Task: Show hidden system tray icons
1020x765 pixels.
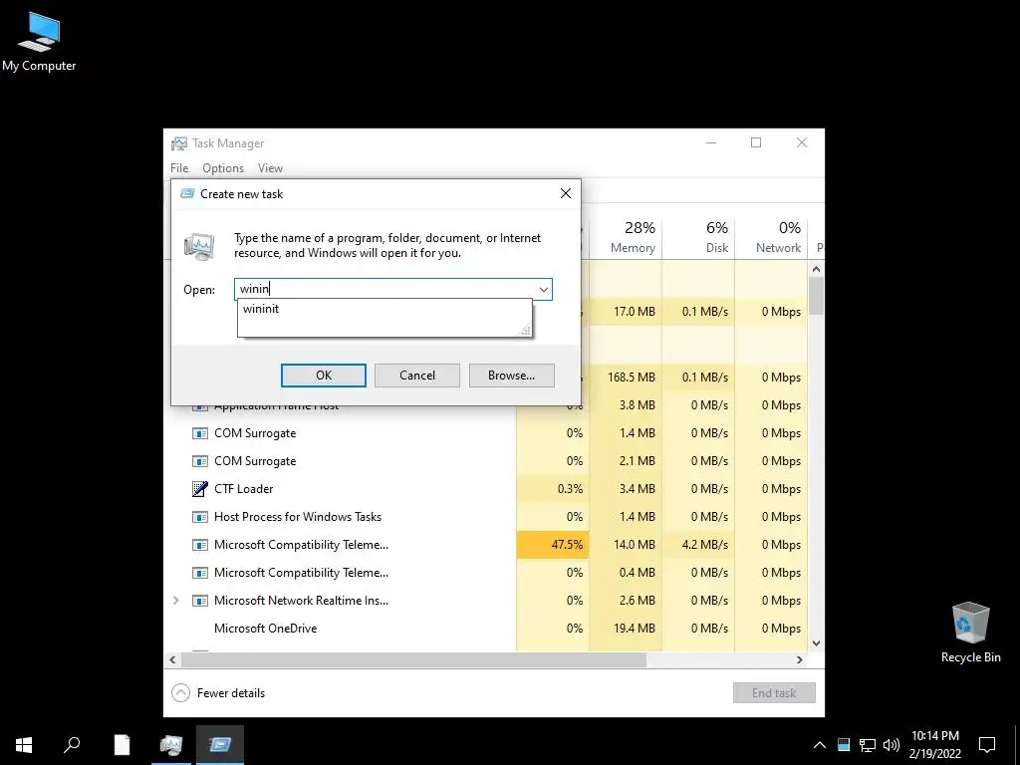Action: tap(820, 745)
